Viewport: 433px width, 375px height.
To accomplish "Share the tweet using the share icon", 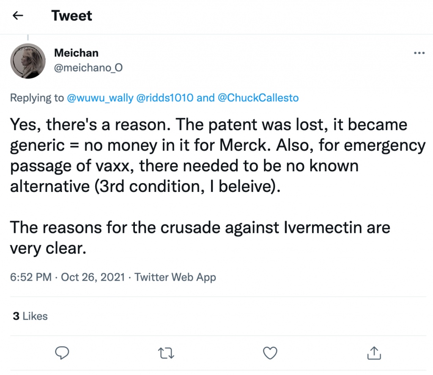I will pos(373,352).
